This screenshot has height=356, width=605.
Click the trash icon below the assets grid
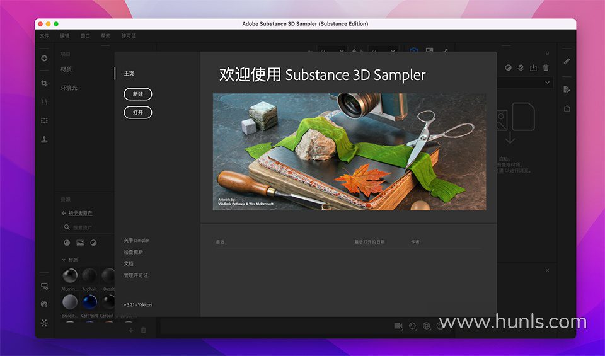pyautogui.click(x=144, y=330)
